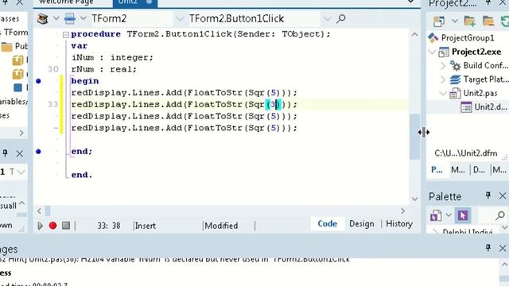Click the blue section navigation icon

[x=69, y=19]
